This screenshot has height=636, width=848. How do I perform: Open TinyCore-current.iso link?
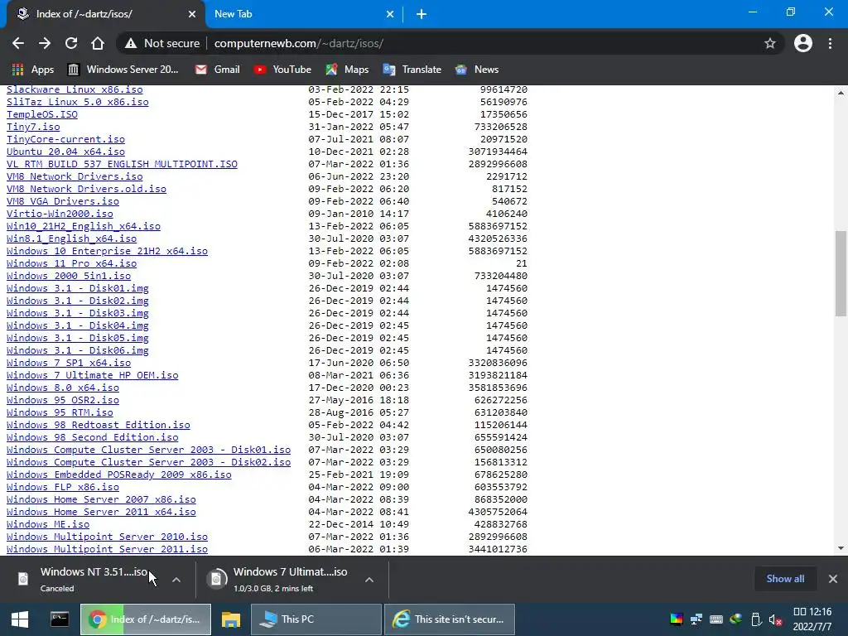65,139
